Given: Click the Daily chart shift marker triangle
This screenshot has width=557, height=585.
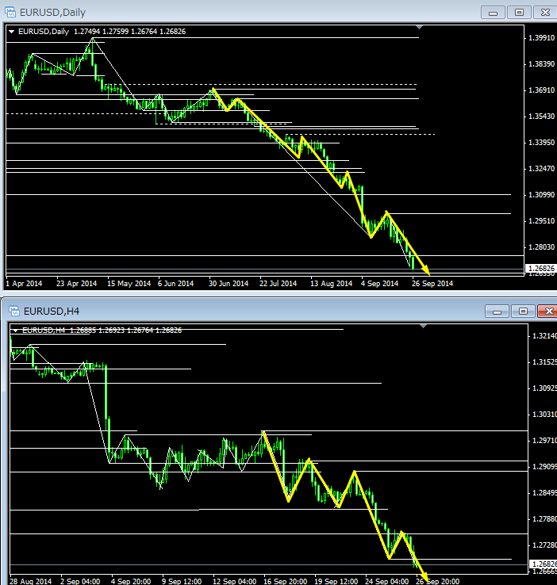Looking at the screenshot, I should coord(420,29).
